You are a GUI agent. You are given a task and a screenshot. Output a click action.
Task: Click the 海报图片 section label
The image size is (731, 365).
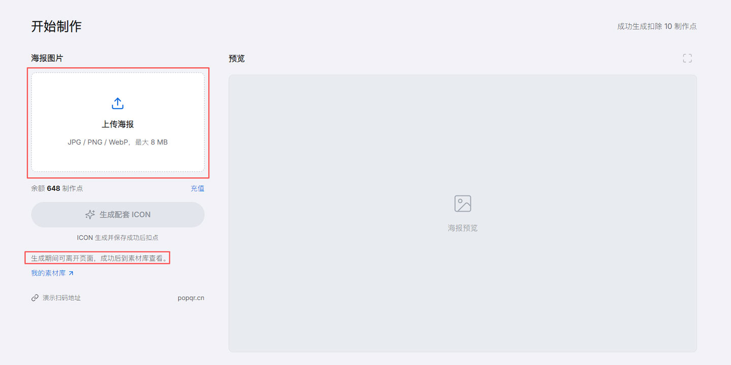pyautogui.click(x=47, y=58)
